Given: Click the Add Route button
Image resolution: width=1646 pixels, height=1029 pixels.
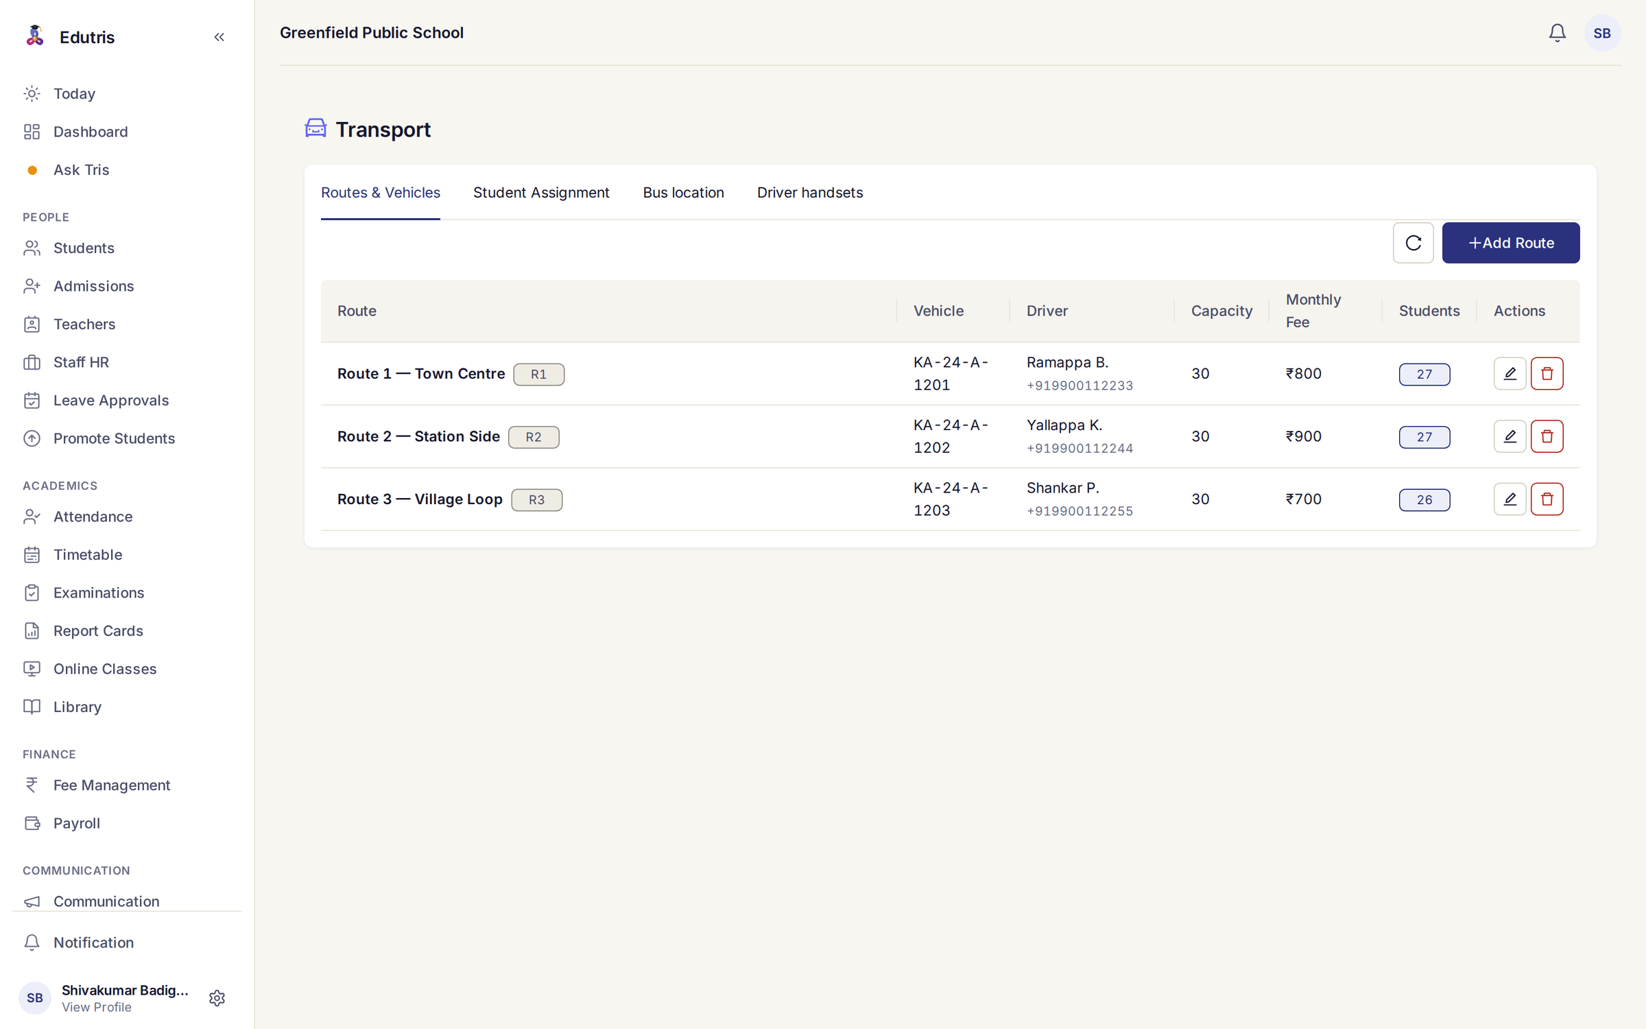Looking at the screenshot, I should coord(1510,243).
